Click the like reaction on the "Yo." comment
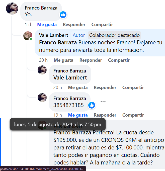The height and width of the screenshot is (171, 165). [x=63, y=15]
